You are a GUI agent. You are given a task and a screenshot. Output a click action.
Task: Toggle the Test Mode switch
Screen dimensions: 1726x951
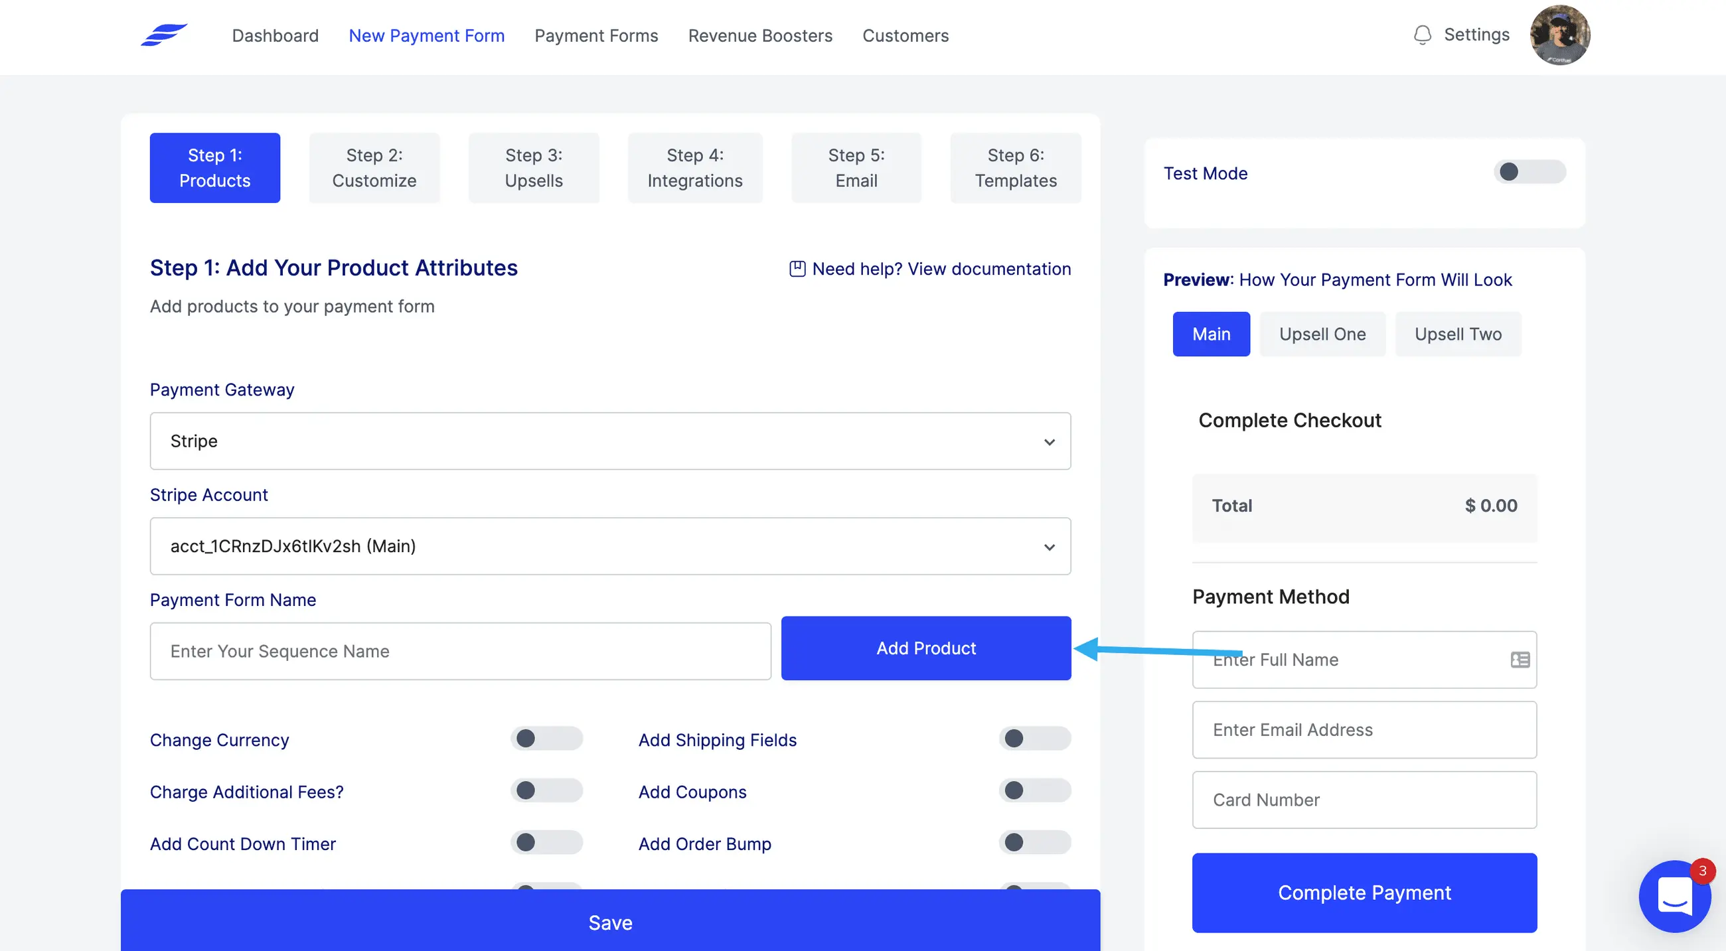(1530, 172)
